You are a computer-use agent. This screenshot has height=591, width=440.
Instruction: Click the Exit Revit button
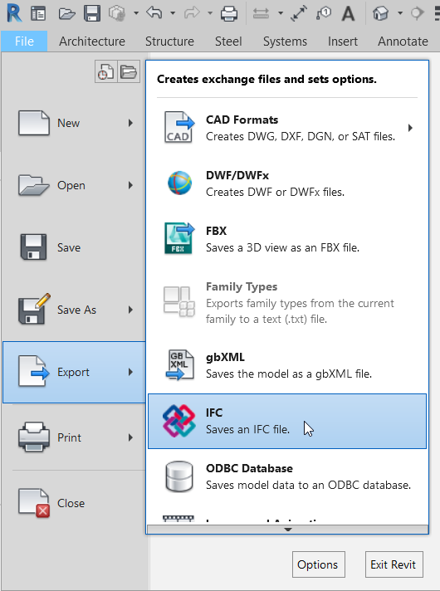[394, 564]
